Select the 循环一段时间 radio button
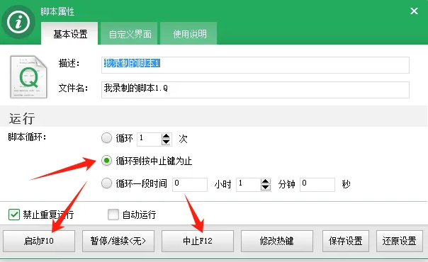 click(106, 183)
